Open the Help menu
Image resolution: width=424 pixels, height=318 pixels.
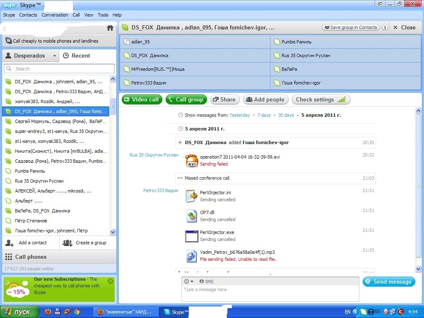117,15
